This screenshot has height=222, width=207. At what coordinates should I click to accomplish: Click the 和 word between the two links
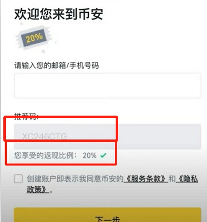coord(172,179)
